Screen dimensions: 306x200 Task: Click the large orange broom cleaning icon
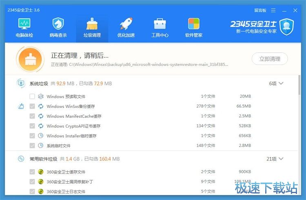tap(31, 59)
